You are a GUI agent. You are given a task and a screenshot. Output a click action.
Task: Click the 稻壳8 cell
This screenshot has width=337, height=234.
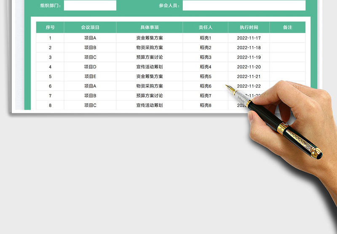pyautogui.click(x=206, y=105)
